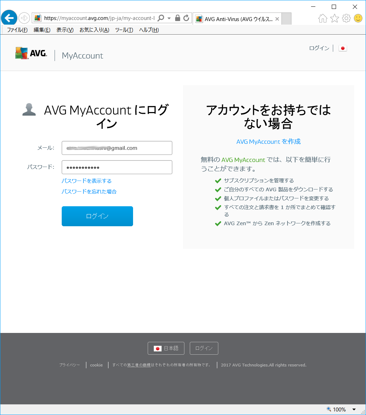Viewport: 366px width, 415px height.
Task: Go back with the browser back arrow
Action: [x=9, y=18]
